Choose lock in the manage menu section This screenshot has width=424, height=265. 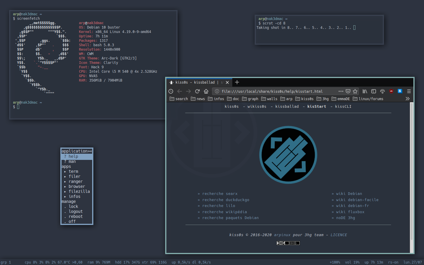77,207
